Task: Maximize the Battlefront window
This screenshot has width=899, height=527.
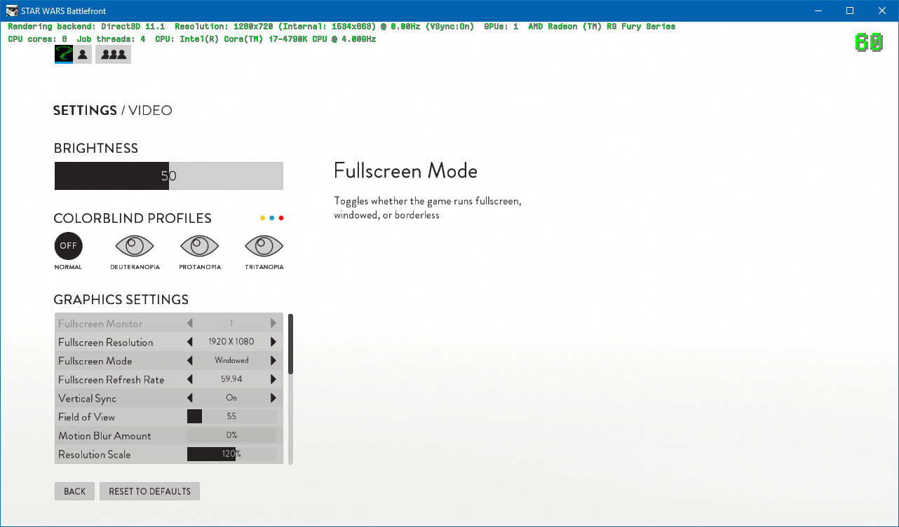Action: 850,11
